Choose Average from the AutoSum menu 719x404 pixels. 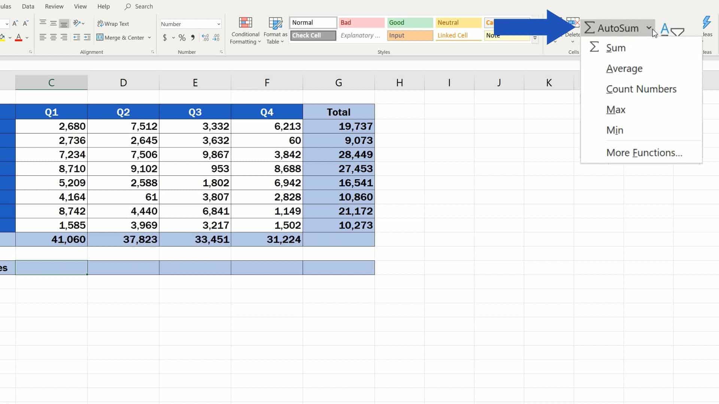click(x=624, y=68)
